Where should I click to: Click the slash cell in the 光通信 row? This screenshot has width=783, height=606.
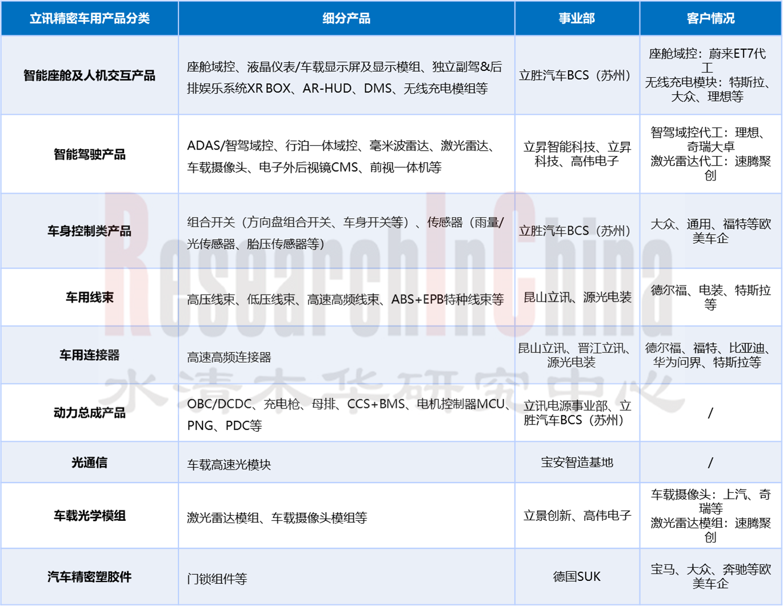pyautogui.click(x=710, y=463)
